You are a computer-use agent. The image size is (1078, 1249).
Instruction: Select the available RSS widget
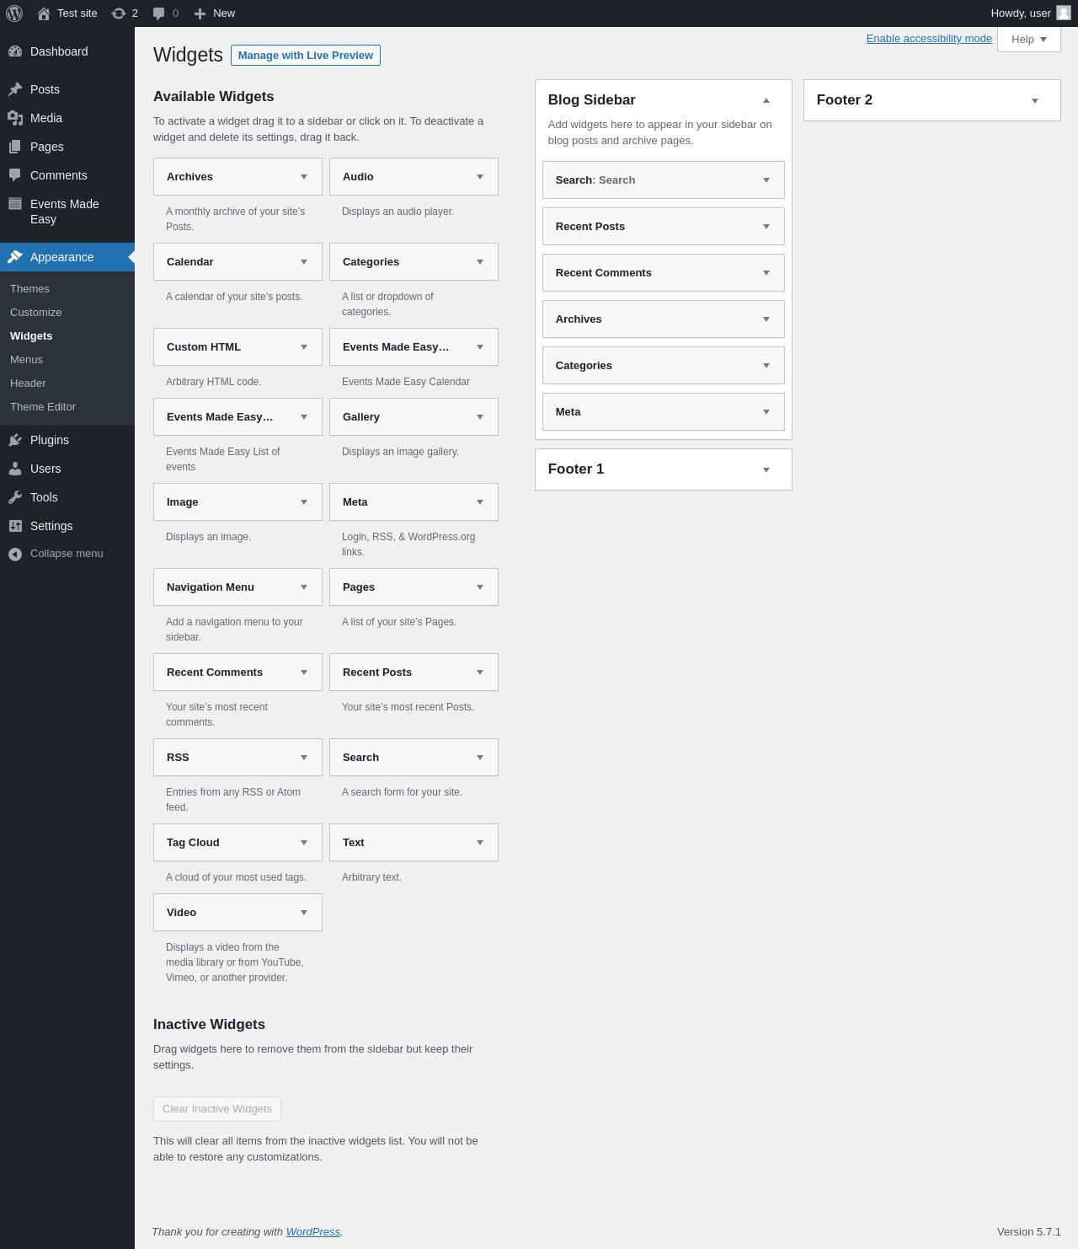pyautogui.click(x=237, y=758)
